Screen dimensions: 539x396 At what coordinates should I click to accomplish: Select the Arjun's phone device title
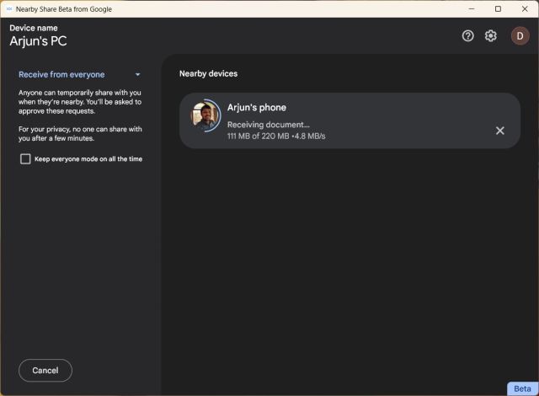(x=256, y=108)
